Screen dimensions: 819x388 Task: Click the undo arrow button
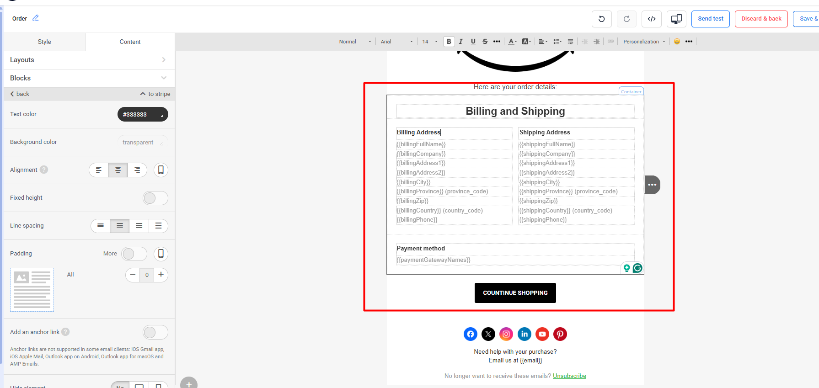click(x=601, y=19)
